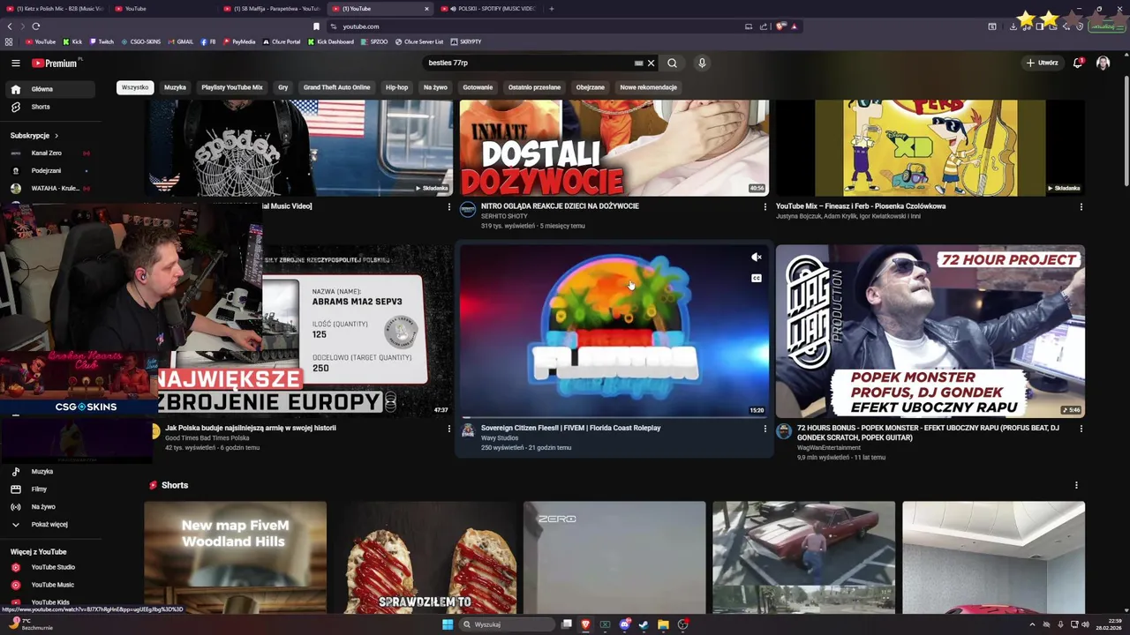Open the Dostali Dożywocie video thumbnail

614,147
